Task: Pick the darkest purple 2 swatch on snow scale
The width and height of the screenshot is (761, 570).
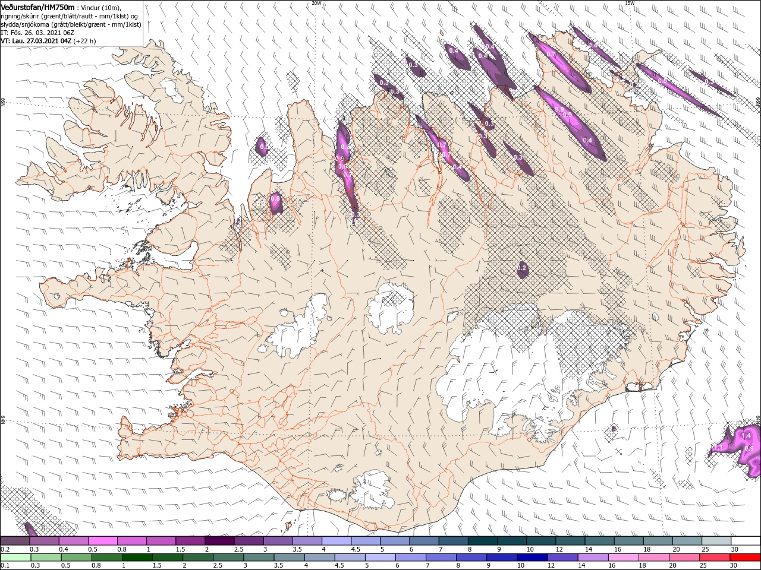Action: (219, 541)
